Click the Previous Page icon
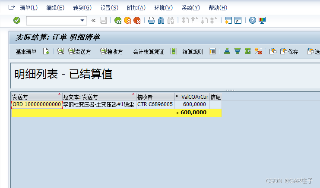 pyautogui.click(x=195, y=20)
